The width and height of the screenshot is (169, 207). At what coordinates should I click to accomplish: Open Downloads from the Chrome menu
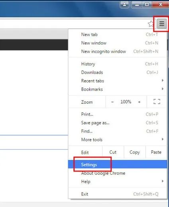118,72
